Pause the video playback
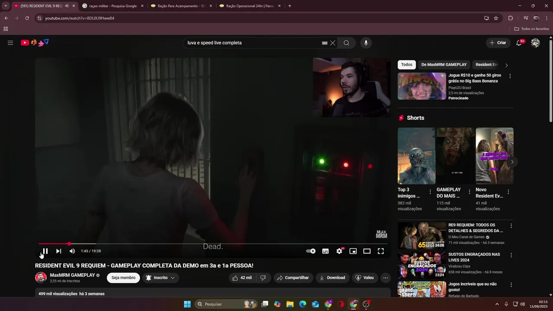The height and width of the screenshot is (311, 553). pos(45,251)
